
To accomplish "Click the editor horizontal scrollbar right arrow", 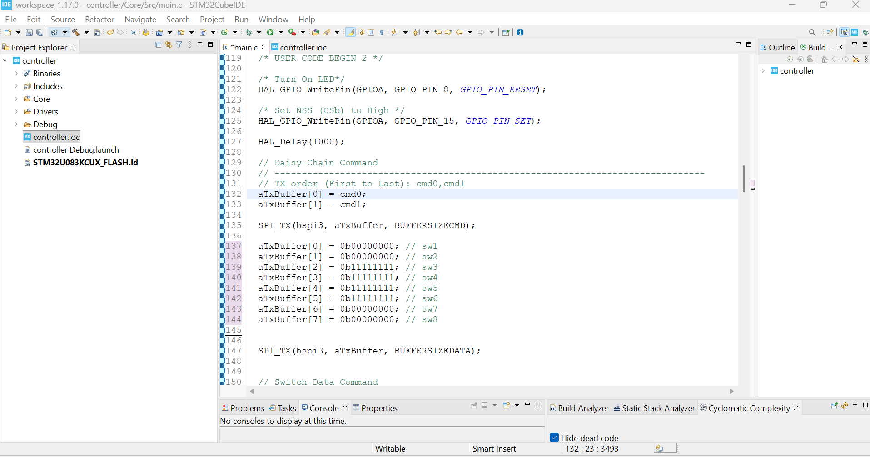I will pyautogui.click(x=731, y=391).
